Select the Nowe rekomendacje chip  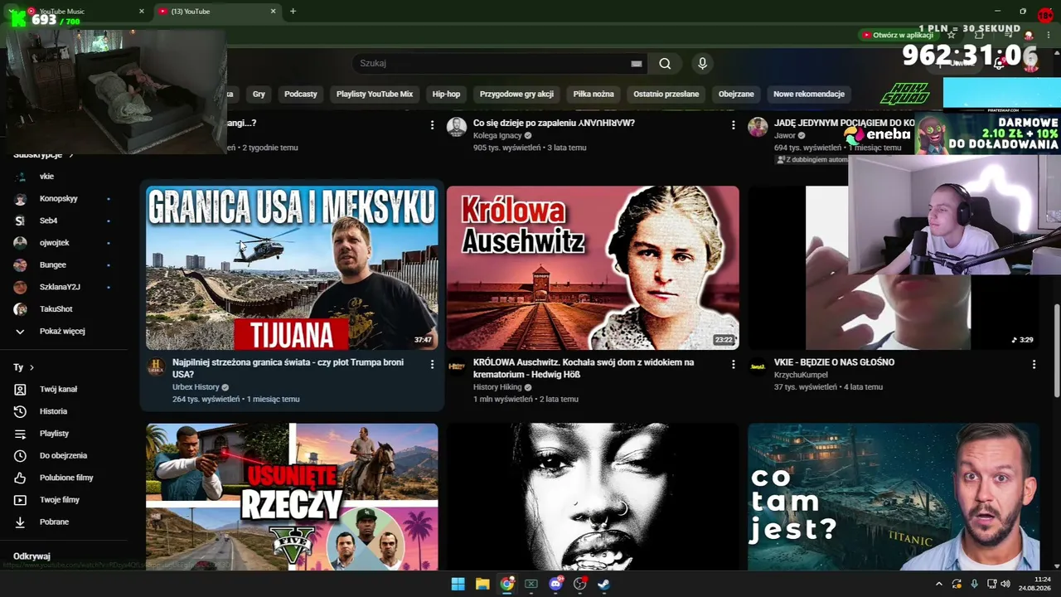[809, 94]
